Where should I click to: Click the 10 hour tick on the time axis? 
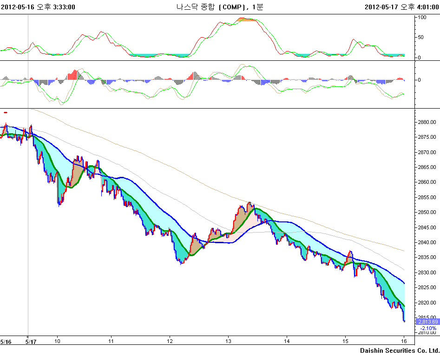pyautogui.click(x=58, y=341)
